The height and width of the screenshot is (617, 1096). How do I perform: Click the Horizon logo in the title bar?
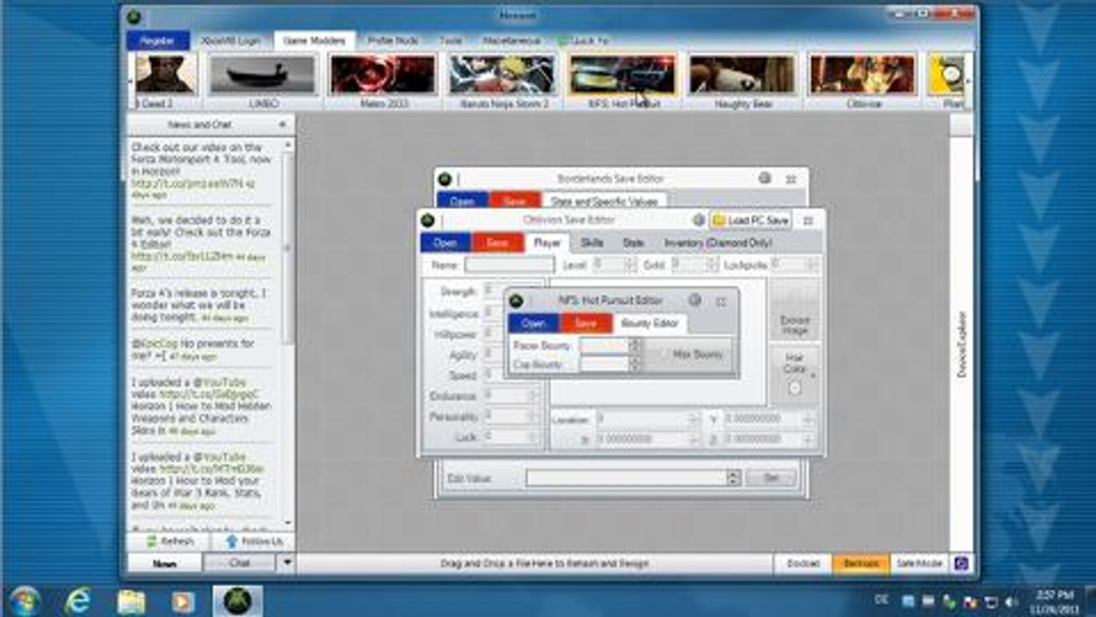134,16
